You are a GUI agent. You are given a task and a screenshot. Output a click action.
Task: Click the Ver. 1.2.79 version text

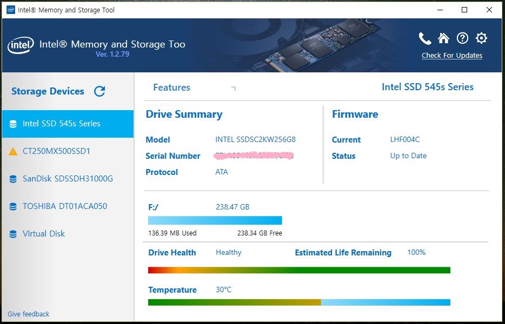(x=112, y=54)
